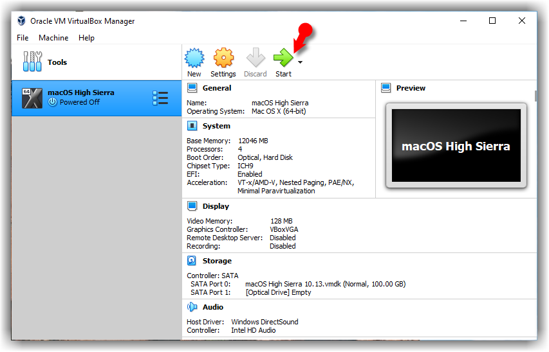549x352 pixels.
Task: Click Graphics Controller value VBoxVGA
Action: [284, 229]
